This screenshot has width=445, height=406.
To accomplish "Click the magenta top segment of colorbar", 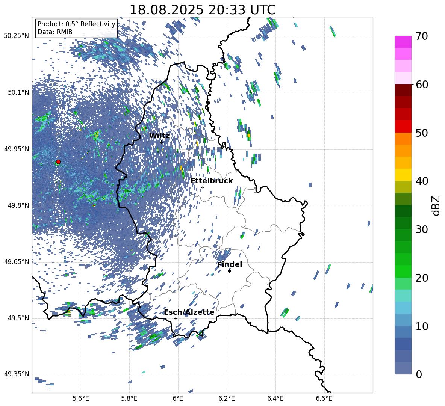I will (x=403, y=42).
